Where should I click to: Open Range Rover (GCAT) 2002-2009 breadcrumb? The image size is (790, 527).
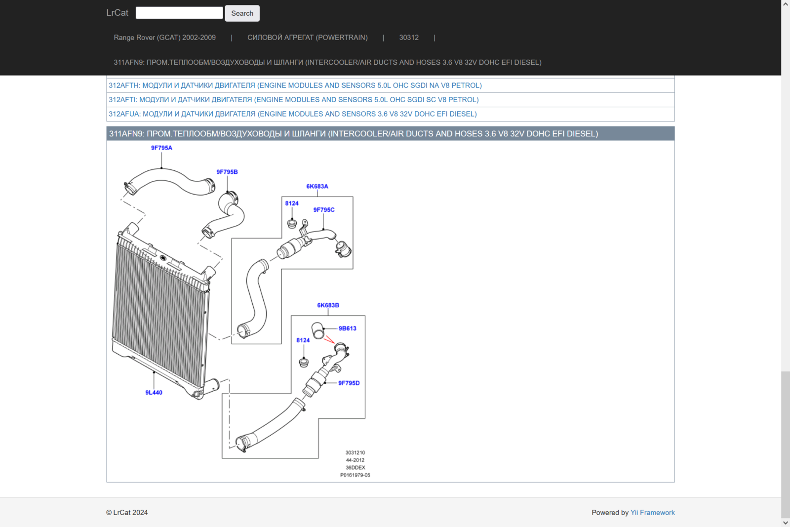(164, 38)
